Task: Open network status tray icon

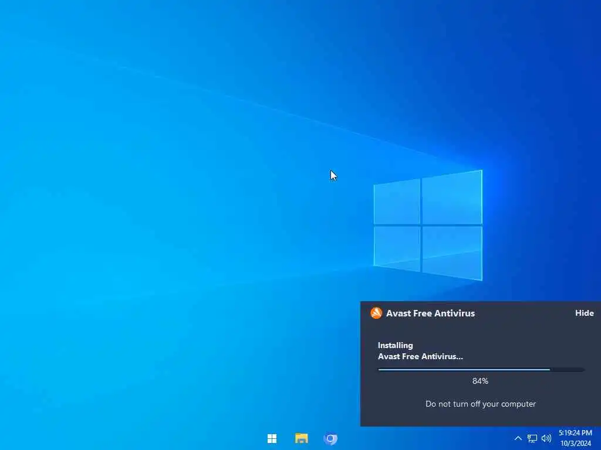Action: click(532, 438)
